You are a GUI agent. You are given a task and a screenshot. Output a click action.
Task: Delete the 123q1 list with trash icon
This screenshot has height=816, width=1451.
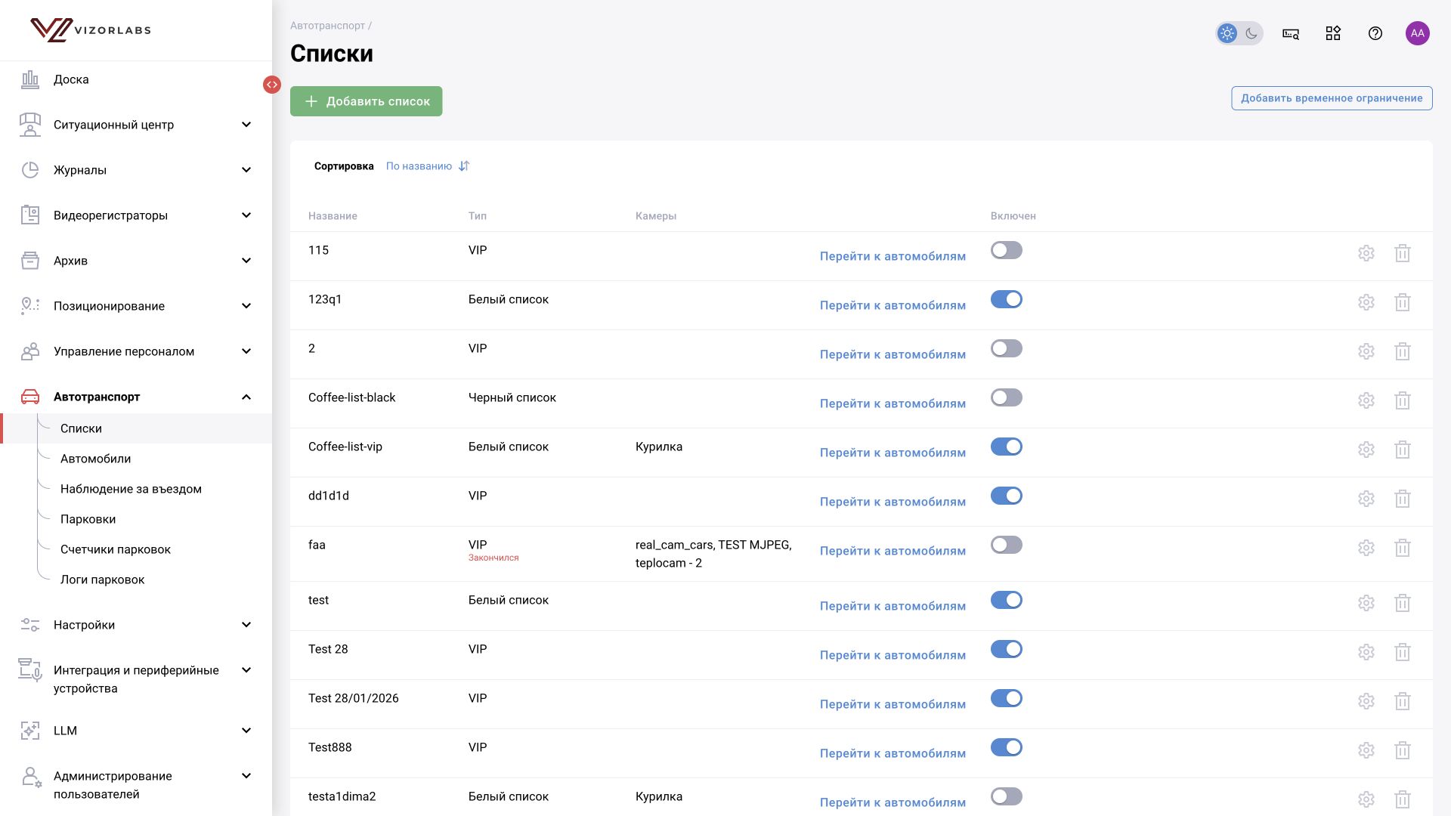tap(1403, 302)
